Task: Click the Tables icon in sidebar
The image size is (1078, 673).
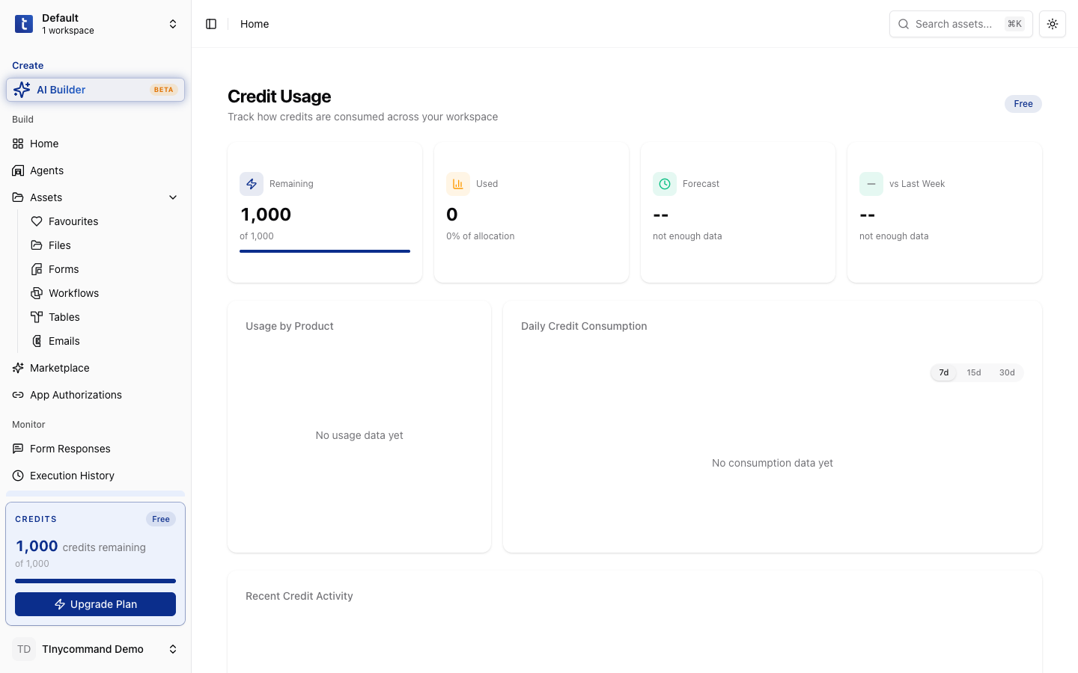Action: pyautogui.click(x=37, y=317)
